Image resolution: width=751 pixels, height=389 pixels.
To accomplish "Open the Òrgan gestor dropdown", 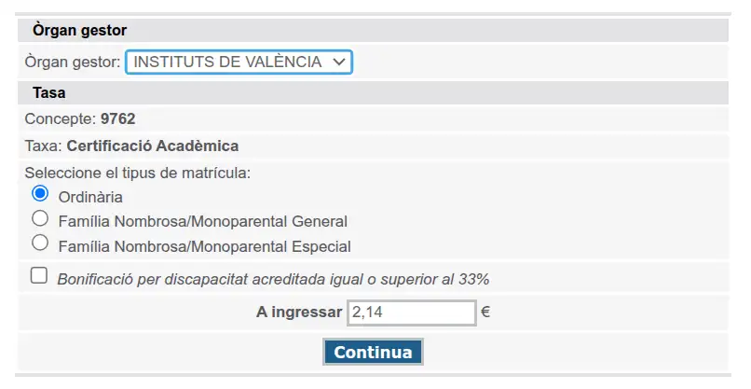I will [239, 62].
